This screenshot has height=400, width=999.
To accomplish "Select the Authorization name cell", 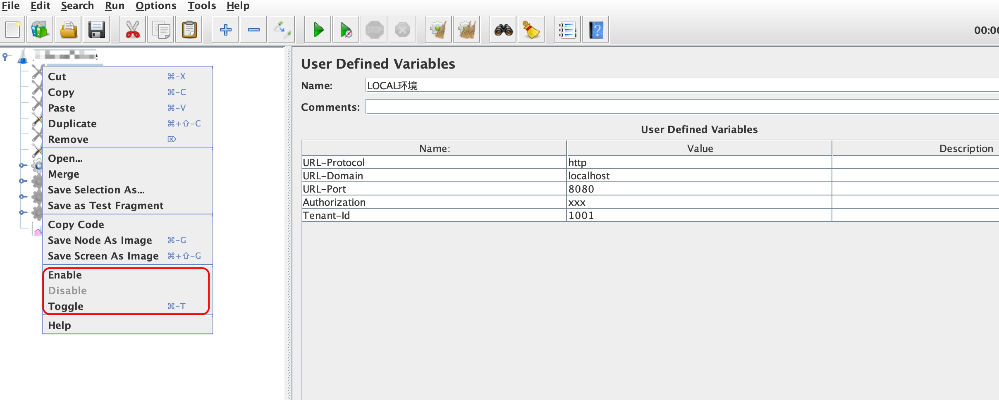I will 434,202.
